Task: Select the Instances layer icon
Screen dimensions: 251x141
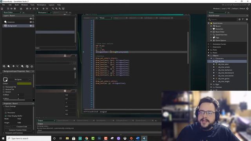Action: point(5,22)
